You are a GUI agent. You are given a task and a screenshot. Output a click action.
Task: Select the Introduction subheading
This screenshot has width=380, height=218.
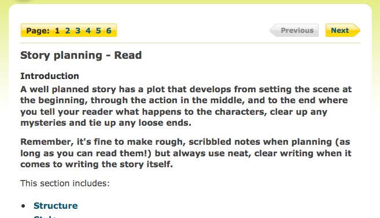click(50, 76)
